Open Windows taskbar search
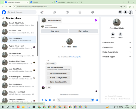This screenshot has width=136, height=109. point(8,107)
